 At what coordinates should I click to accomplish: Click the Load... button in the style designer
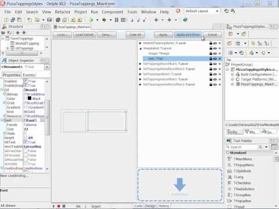pos(62,35)
